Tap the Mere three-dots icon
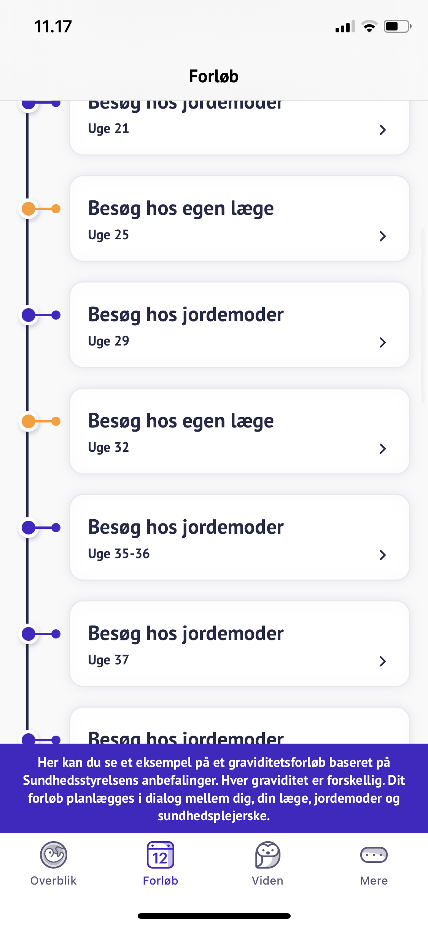Viewport: 428px width, 928px height. pos(374,854)
